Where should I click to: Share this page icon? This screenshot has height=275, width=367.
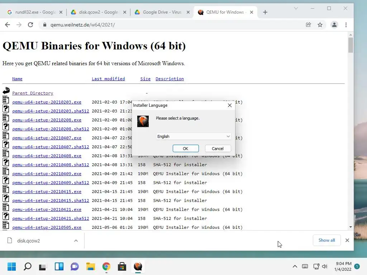(x=309, y=25)
